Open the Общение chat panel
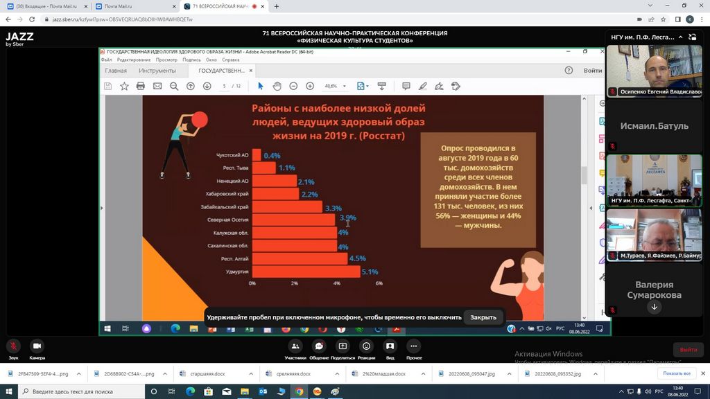The height and width of the screenshot is (399, 710). [319, 346]
